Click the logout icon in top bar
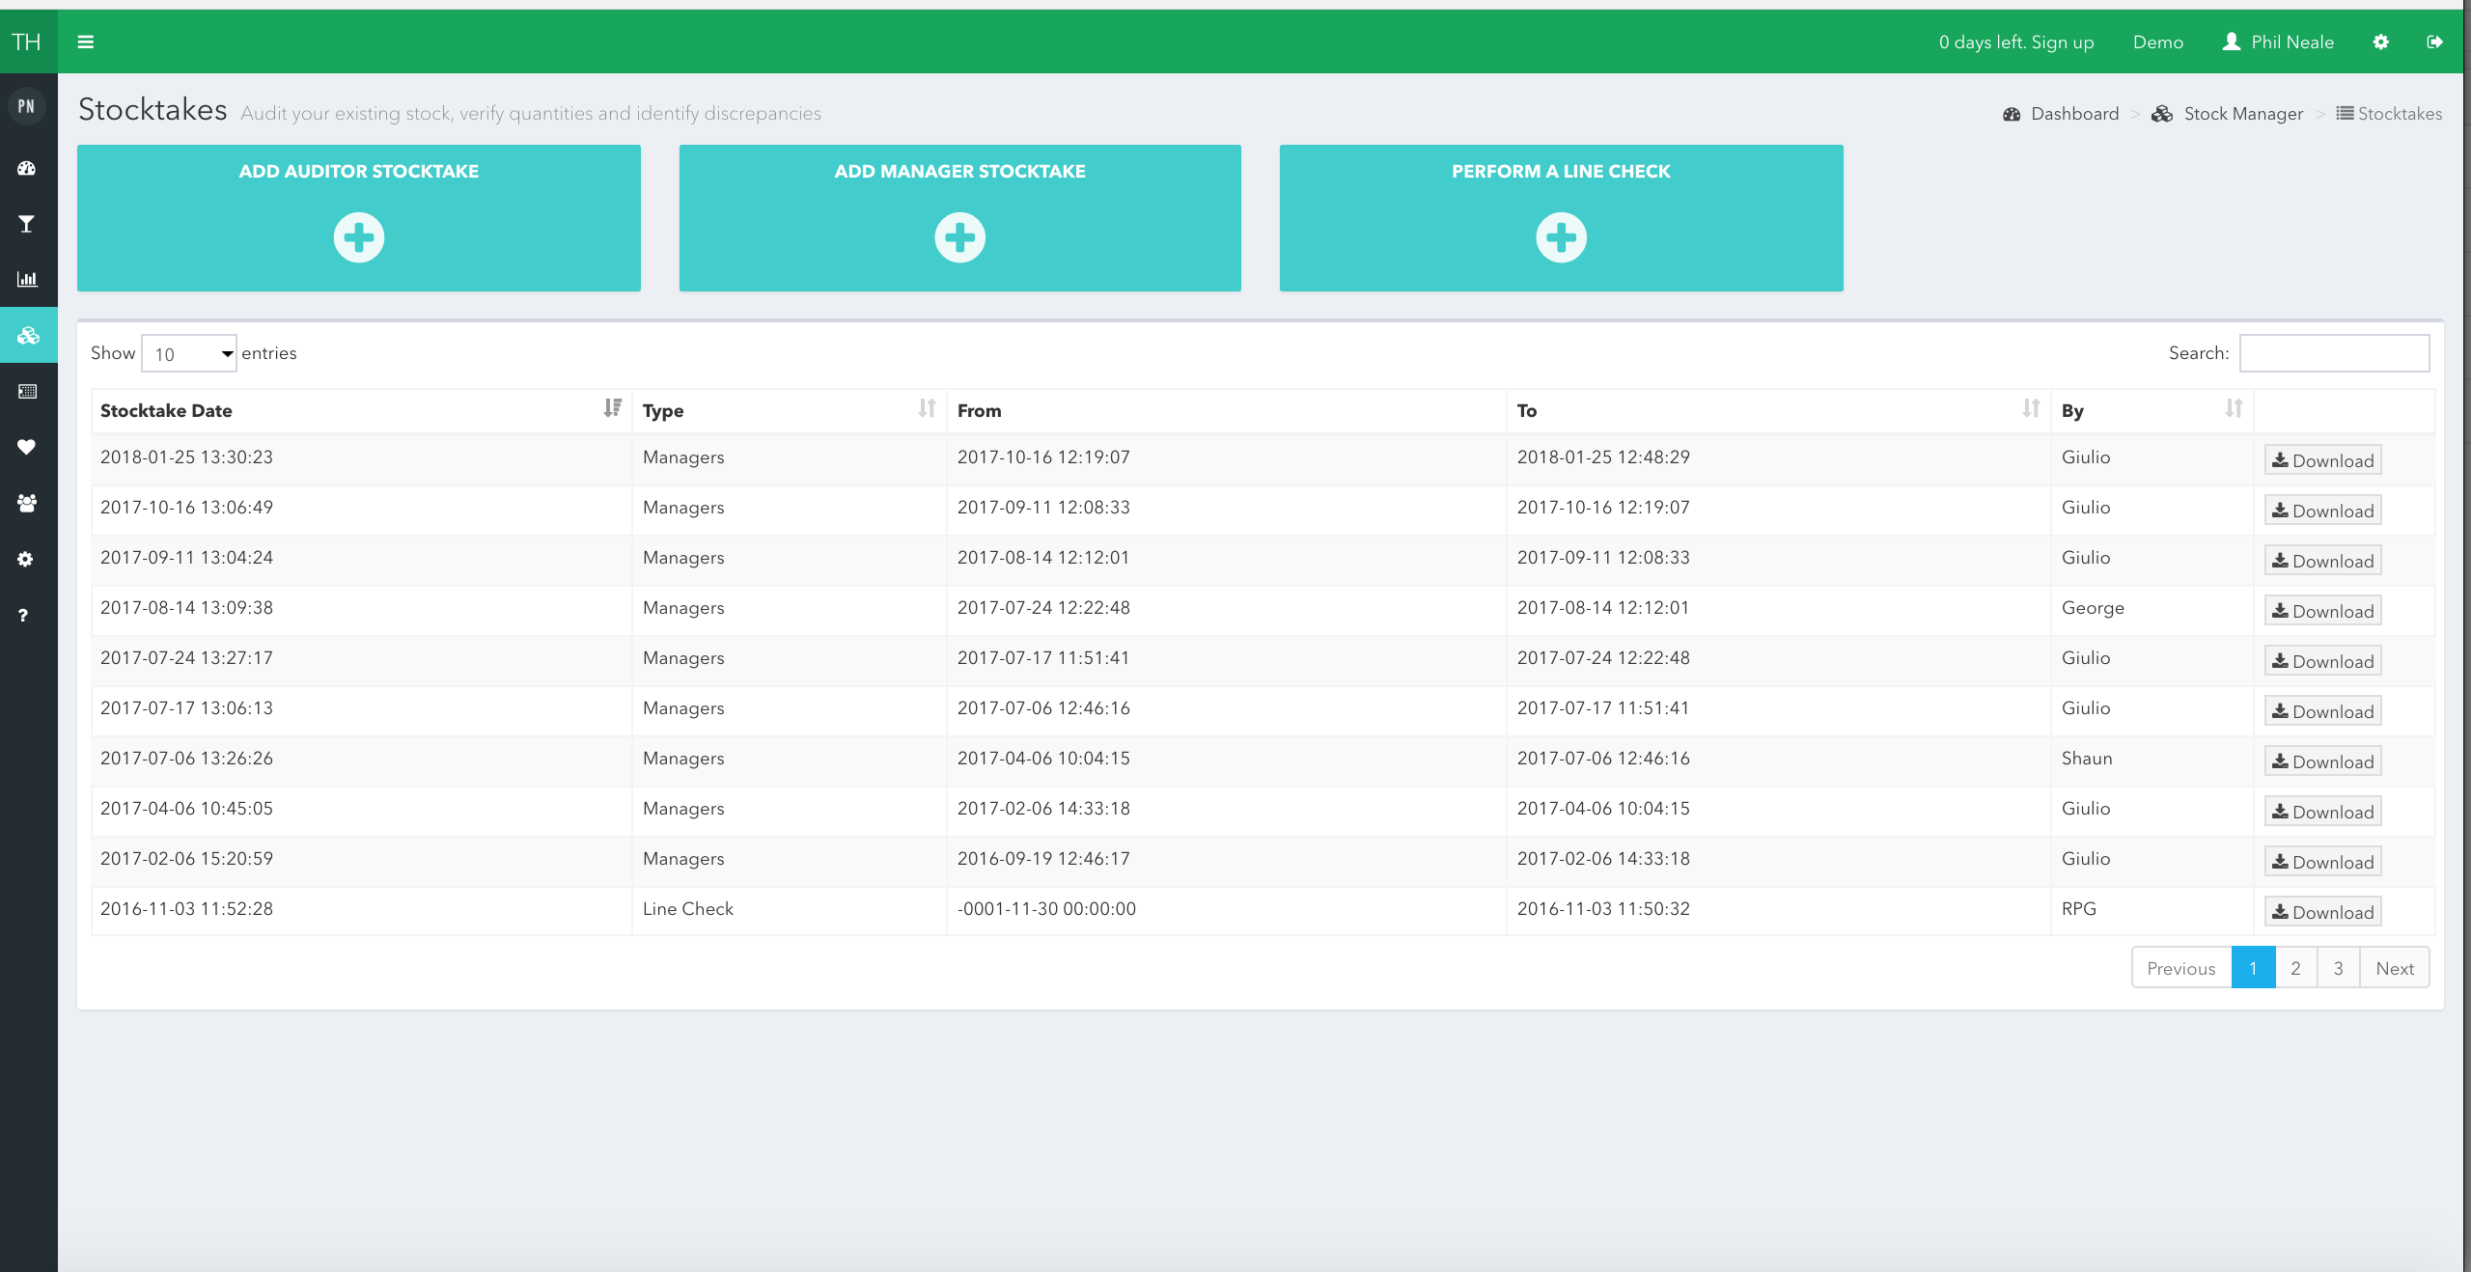 pyautogui.click(x=2434, y=41)
